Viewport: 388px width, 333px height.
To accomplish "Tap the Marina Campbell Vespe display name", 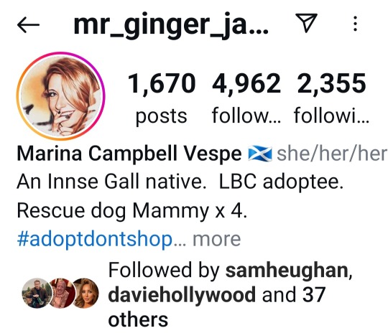I will tap(129, 154).
